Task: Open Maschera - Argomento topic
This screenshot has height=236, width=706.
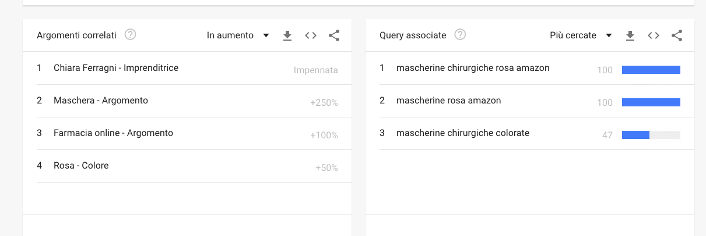Action: (101, 101)
